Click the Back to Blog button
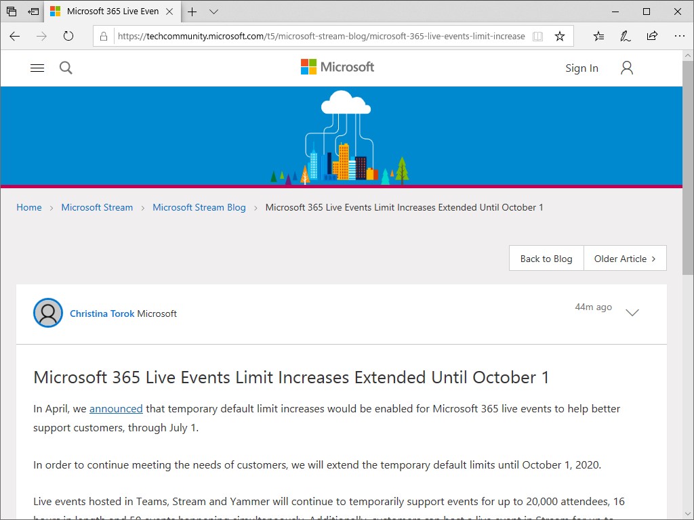This screenshot has height=520, width=694. [x=546, y=258]
